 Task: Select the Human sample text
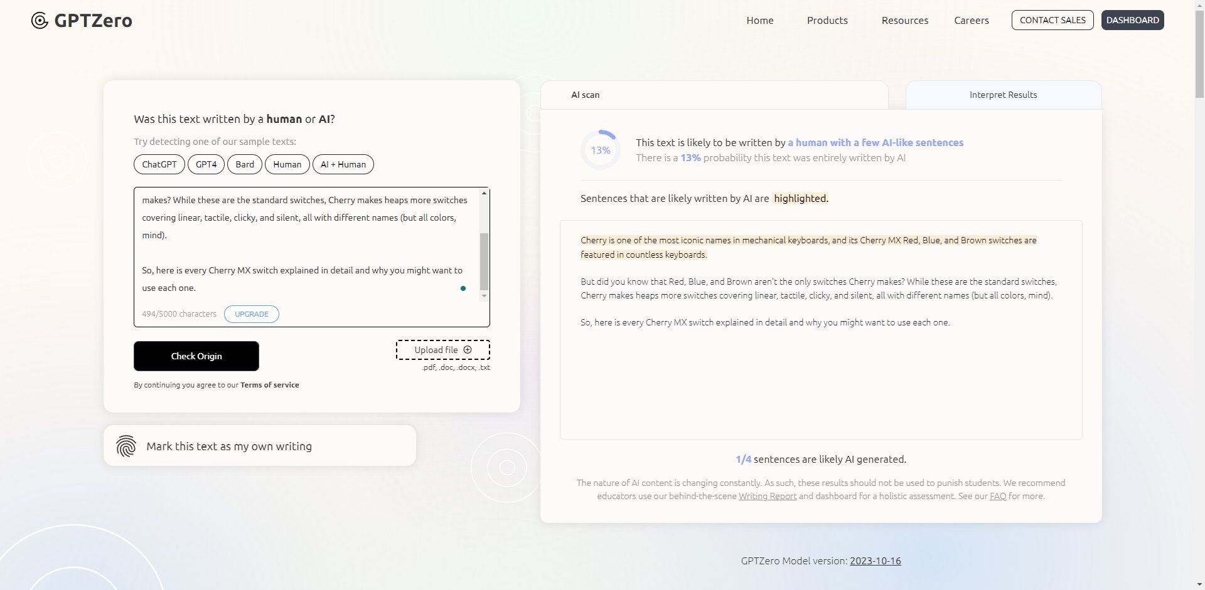click(287, 164)
